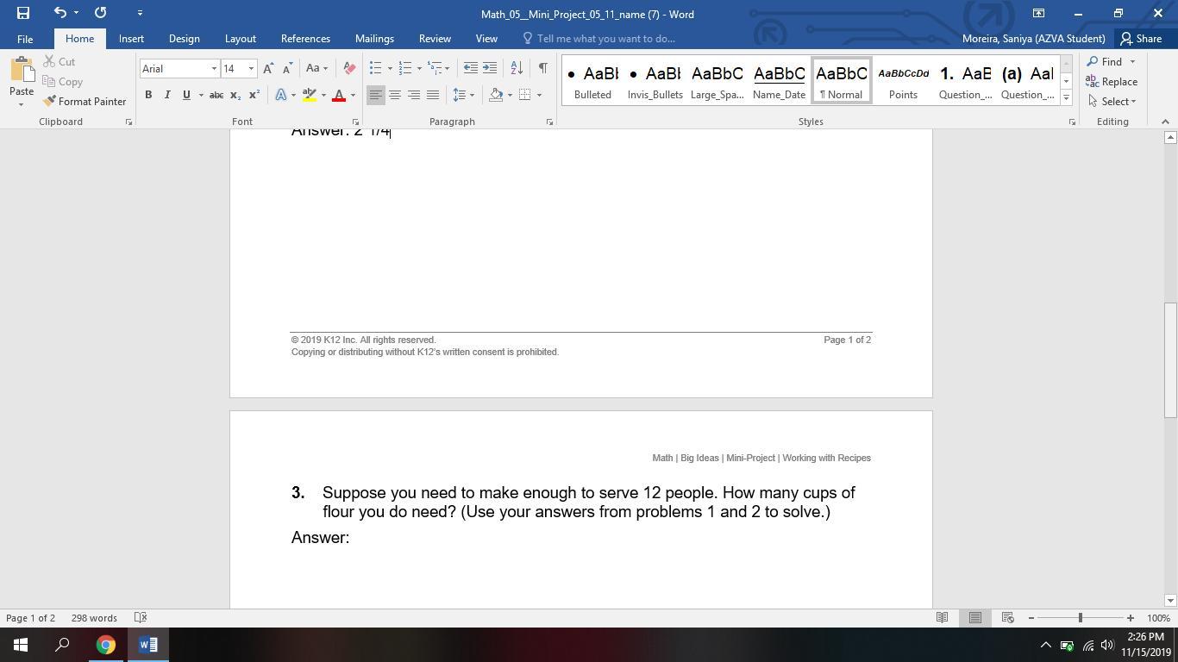The width and height of the screenshot is (1178, 662).
Task: Click the Format Painter tool
Action: (85, 102)
